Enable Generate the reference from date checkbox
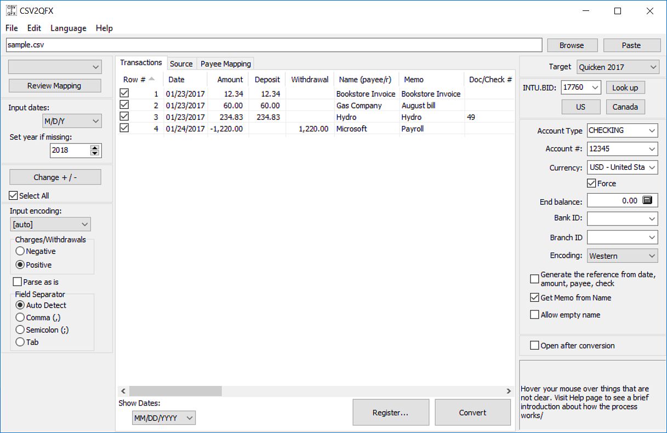Viewport: 667px width, 433px height. [x=534, y=279]
